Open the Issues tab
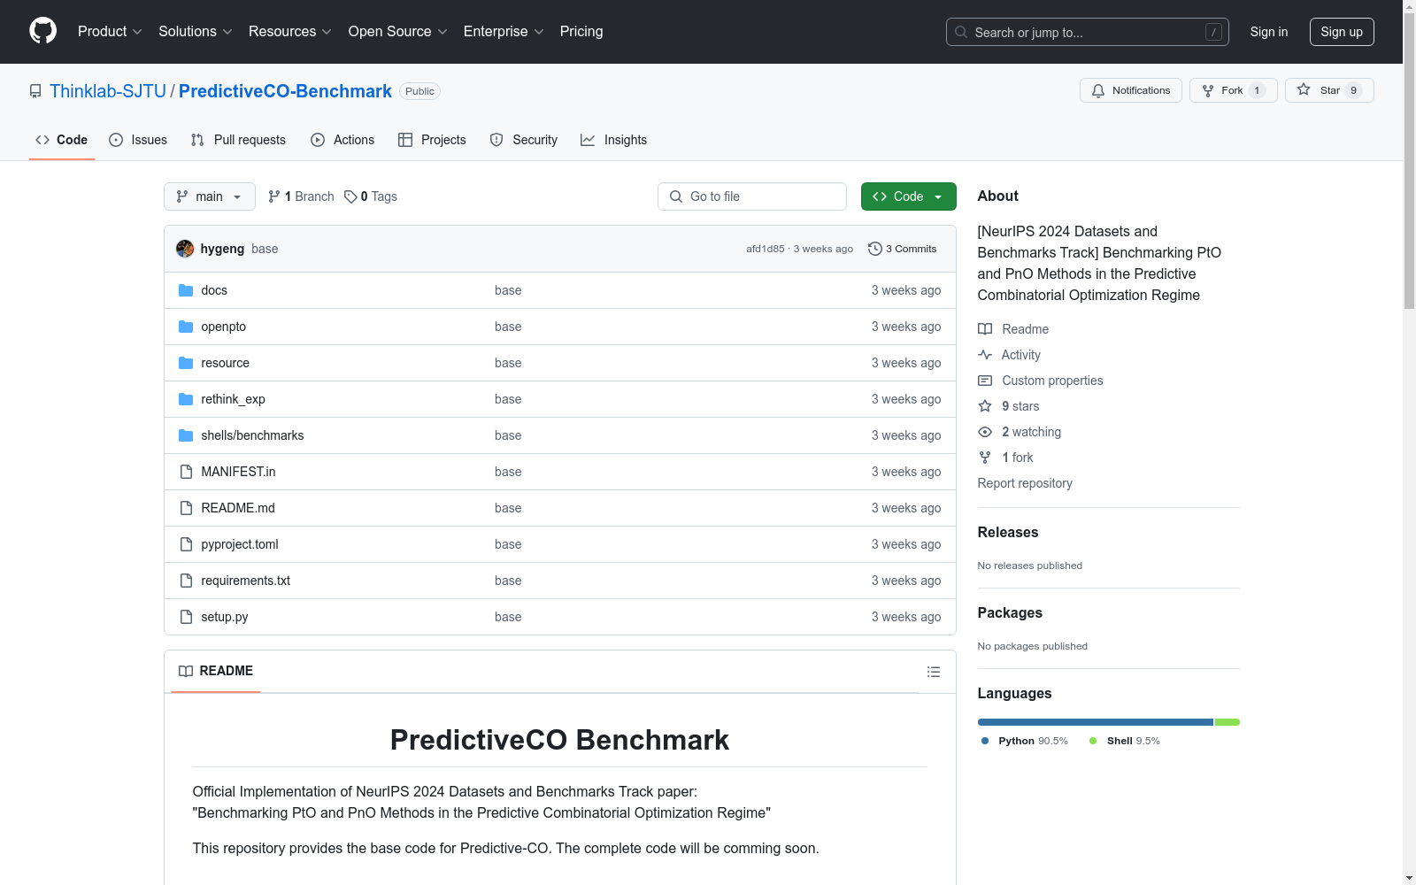The image size is (1416, 885). pos(138,140)
